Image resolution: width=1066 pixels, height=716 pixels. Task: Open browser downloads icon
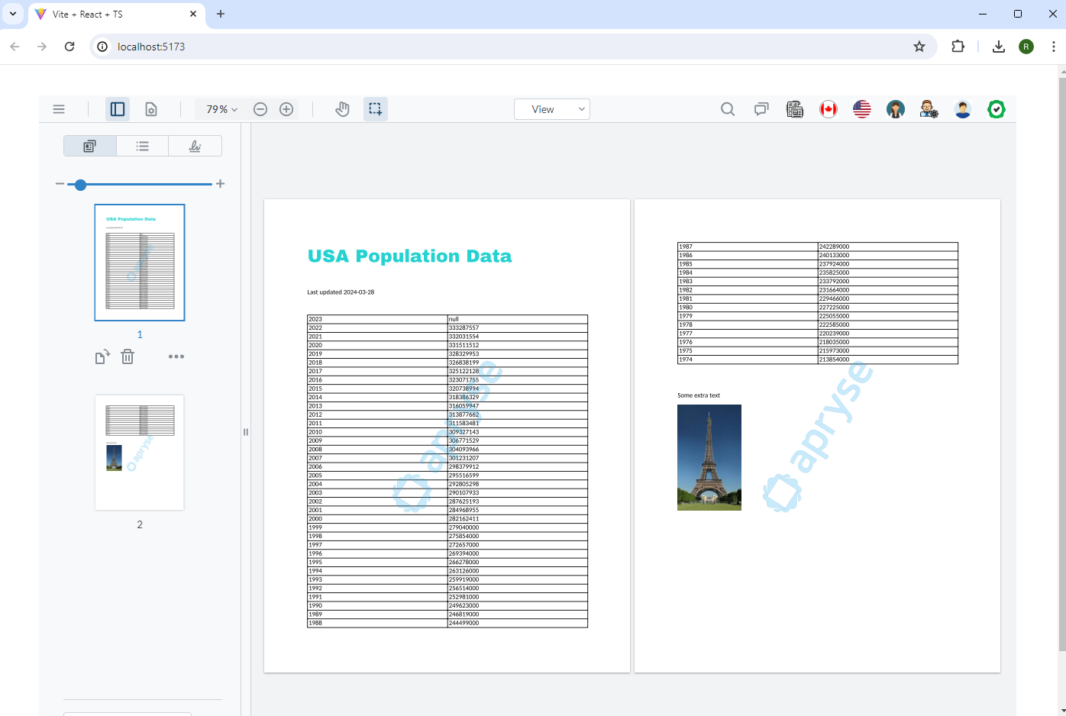[998, 47]
